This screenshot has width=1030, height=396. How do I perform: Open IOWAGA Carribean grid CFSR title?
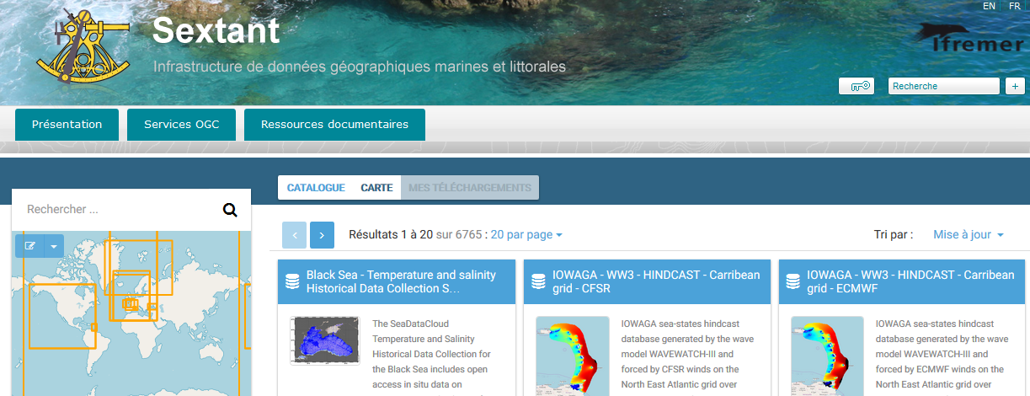point(656,281)
